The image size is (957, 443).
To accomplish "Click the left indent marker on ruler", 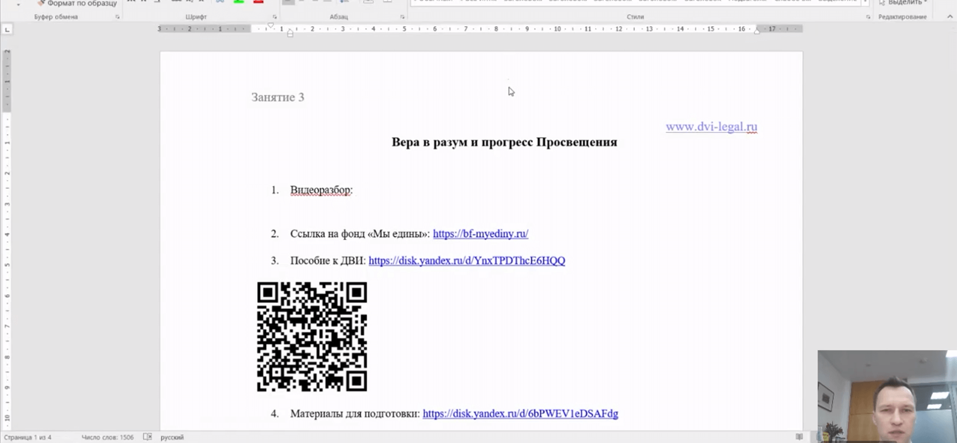I will 290,34.
